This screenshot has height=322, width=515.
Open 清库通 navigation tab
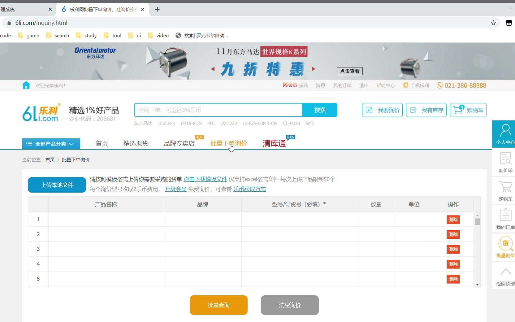pos(274,143)
